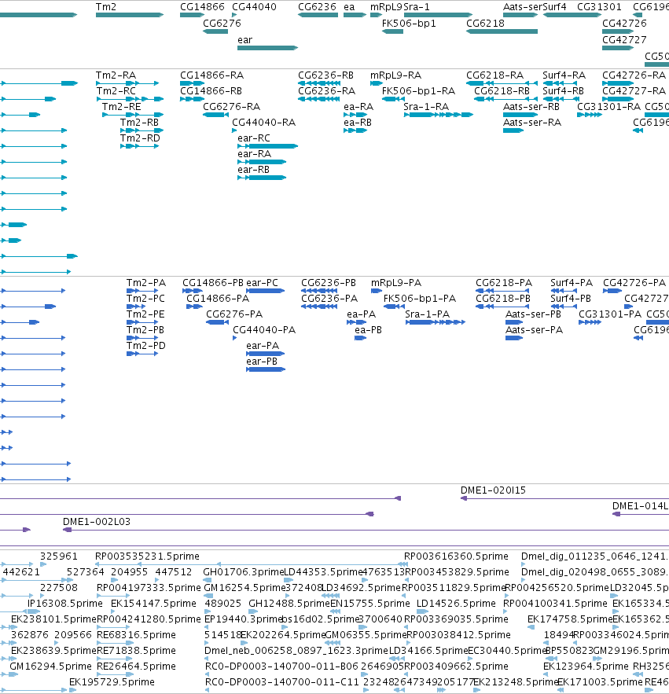This screenshot has width=669, height=694.
Task: Click the Tm2-PD protein label
Action: [146, 346]
